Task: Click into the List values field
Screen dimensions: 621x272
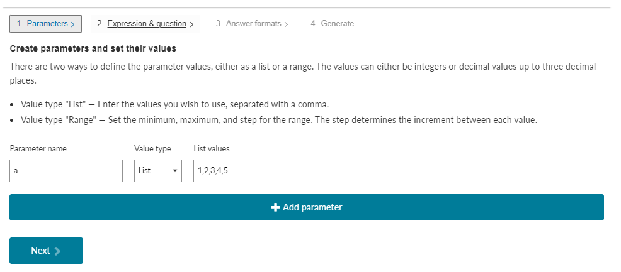Action: coord(276,171)
